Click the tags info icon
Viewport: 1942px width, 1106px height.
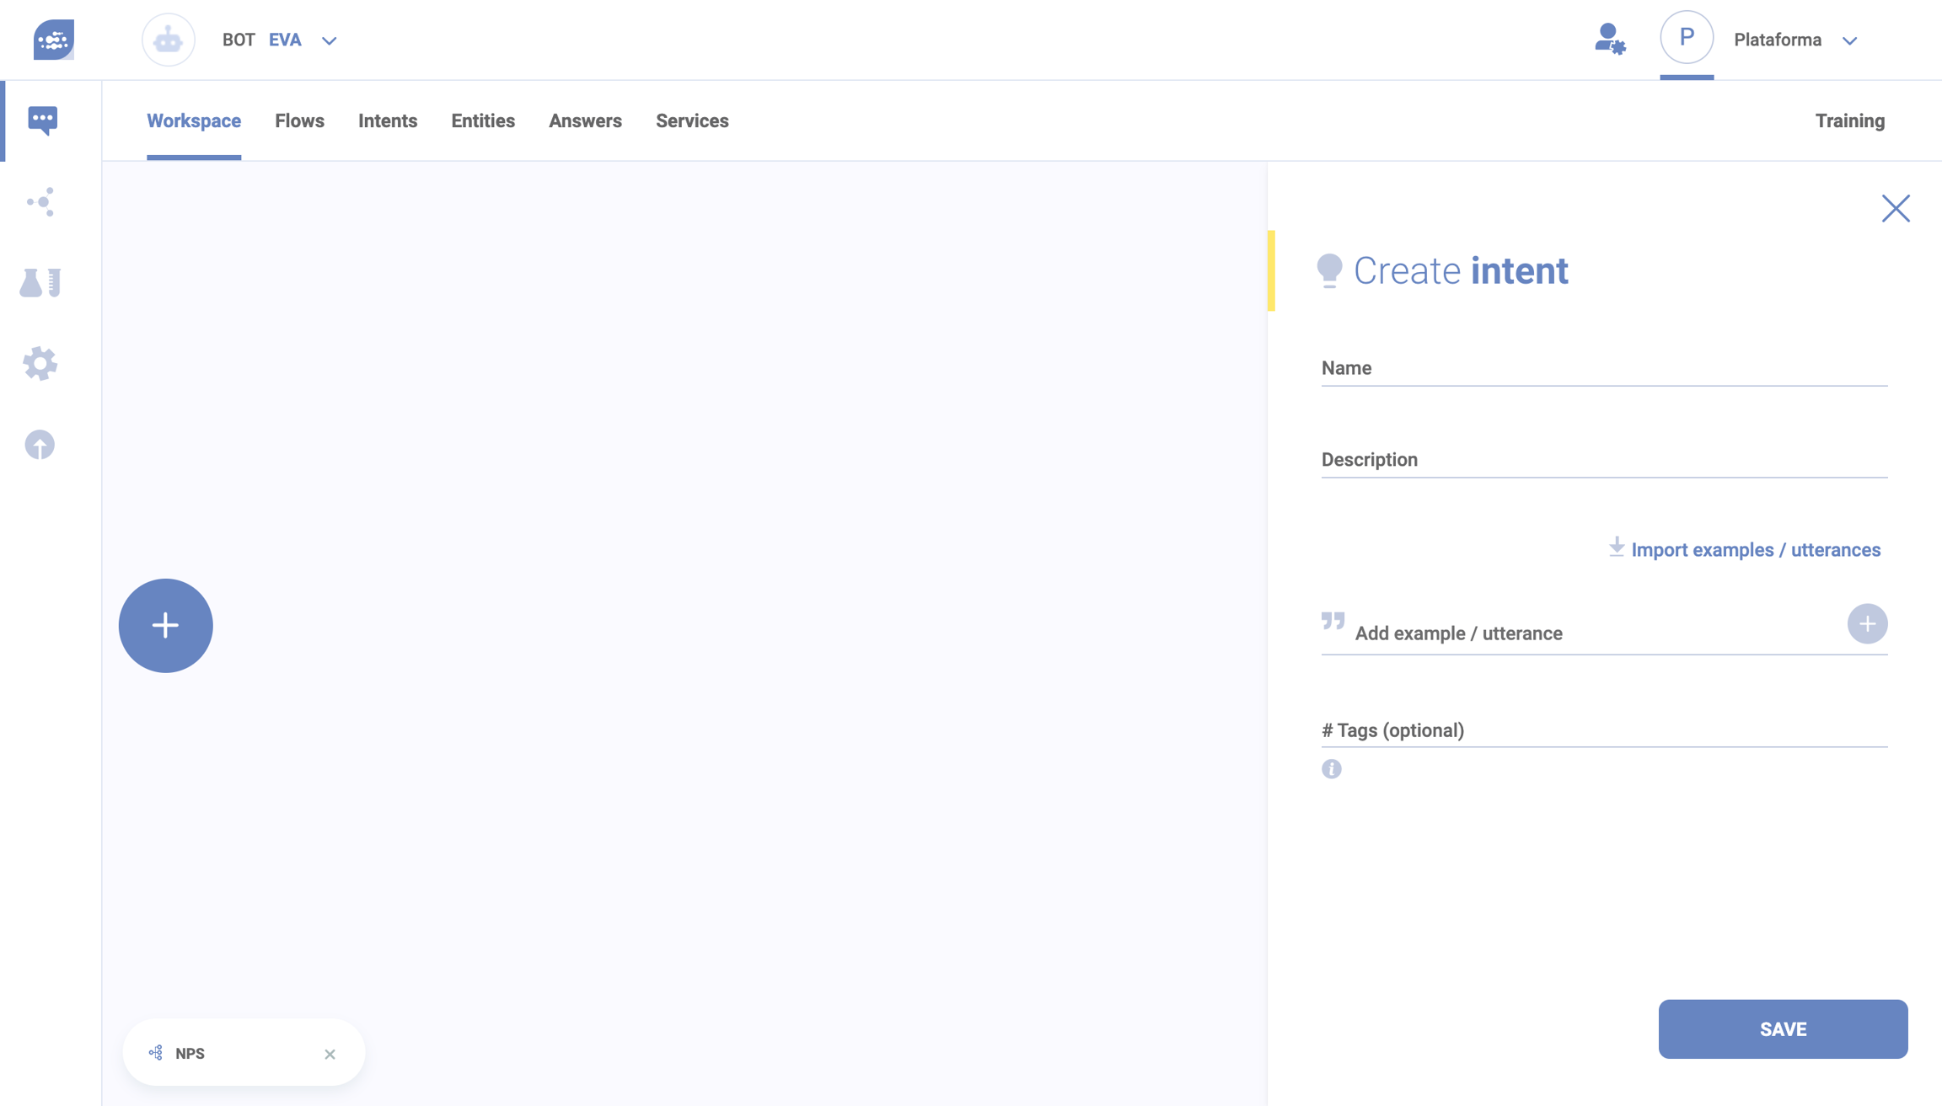(1331, 769)
